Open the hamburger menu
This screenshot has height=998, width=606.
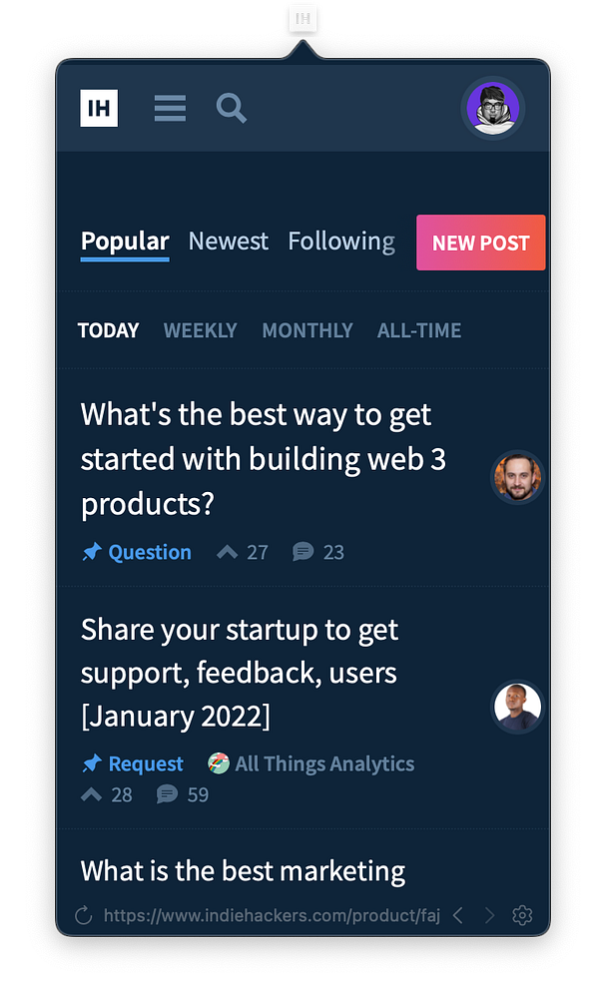[170, 108]
